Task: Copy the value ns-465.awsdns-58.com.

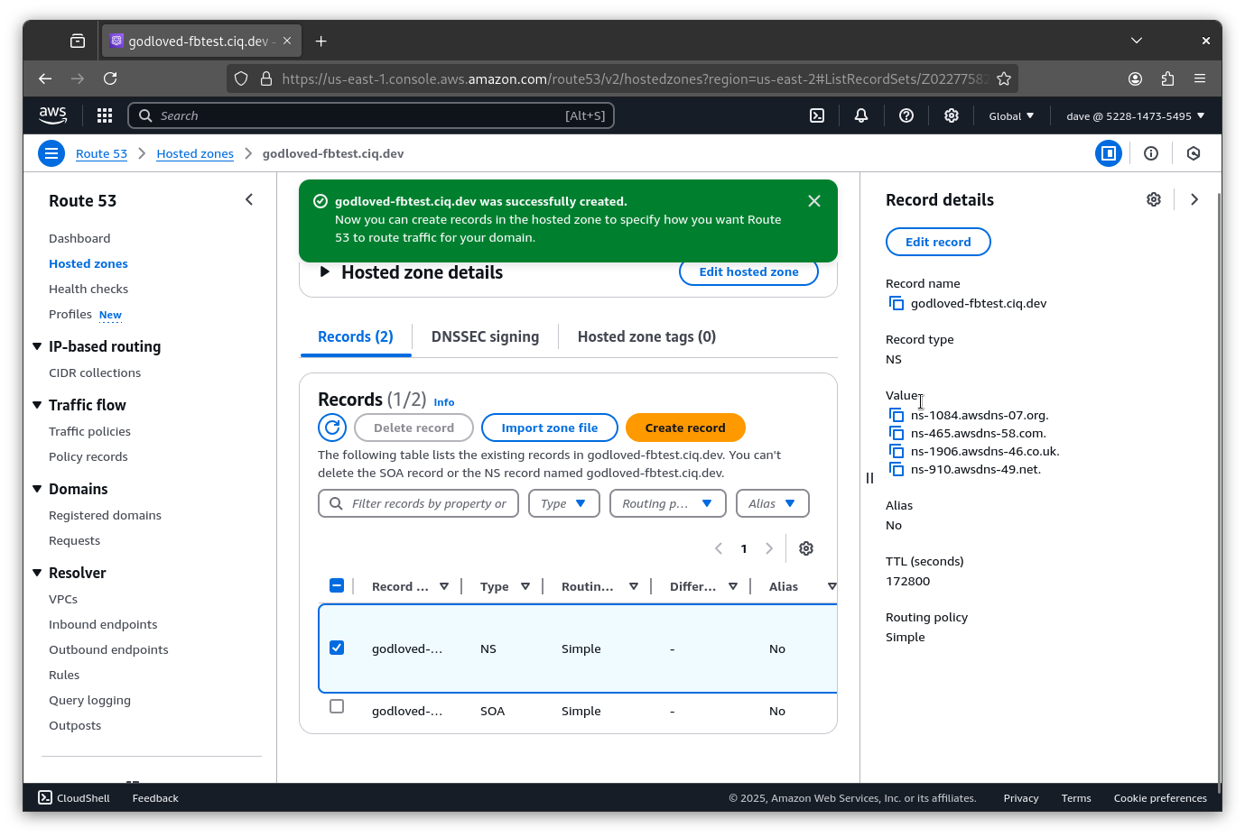Action: point(897,434)
